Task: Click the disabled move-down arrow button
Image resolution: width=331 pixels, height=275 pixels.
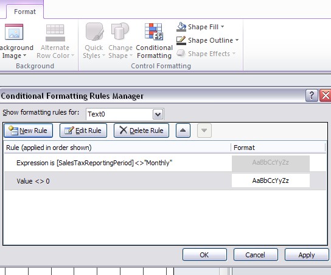Action: 204,130
